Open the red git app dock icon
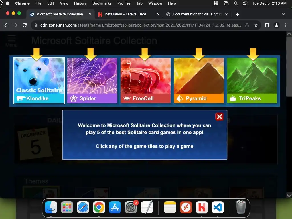 click(186, 207)
